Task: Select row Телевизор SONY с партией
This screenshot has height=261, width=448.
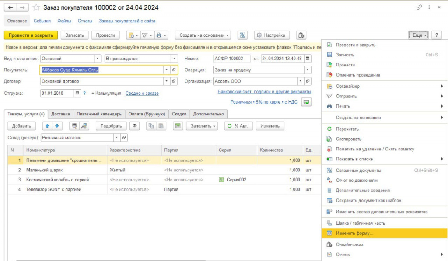Action: pyautogui.click(x=164, y=189)
